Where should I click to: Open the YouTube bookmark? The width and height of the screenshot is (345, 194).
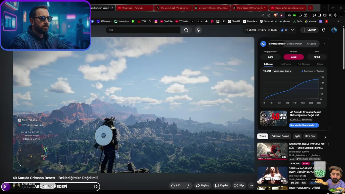point(166,21)
